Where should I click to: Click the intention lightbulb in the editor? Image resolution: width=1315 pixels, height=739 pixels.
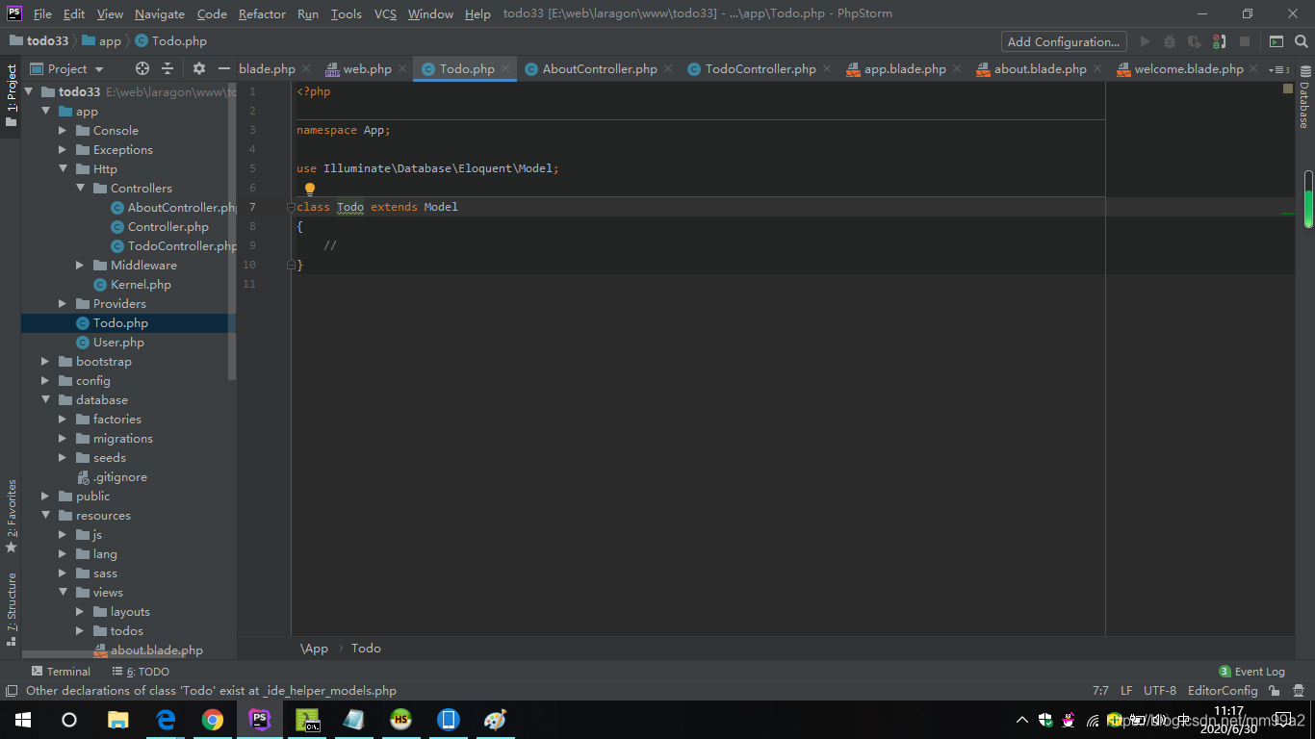[310, 189]
